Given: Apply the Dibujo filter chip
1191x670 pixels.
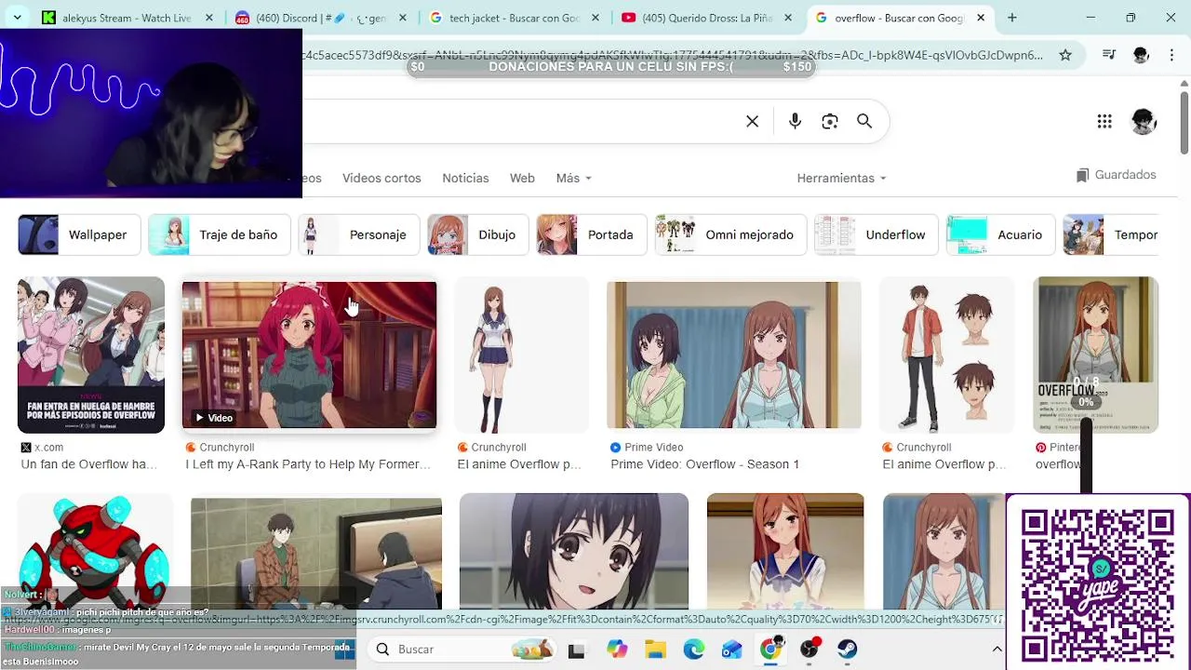Looking at the screenshot, I should pos(477,234).
